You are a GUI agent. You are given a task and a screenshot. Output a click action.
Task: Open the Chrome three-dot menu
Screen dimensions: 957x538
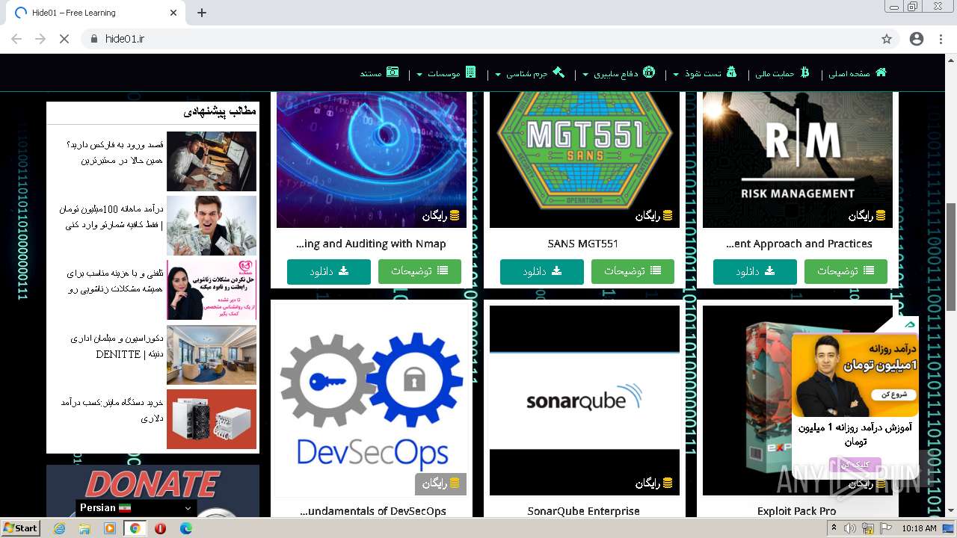(x=941, y=39)
